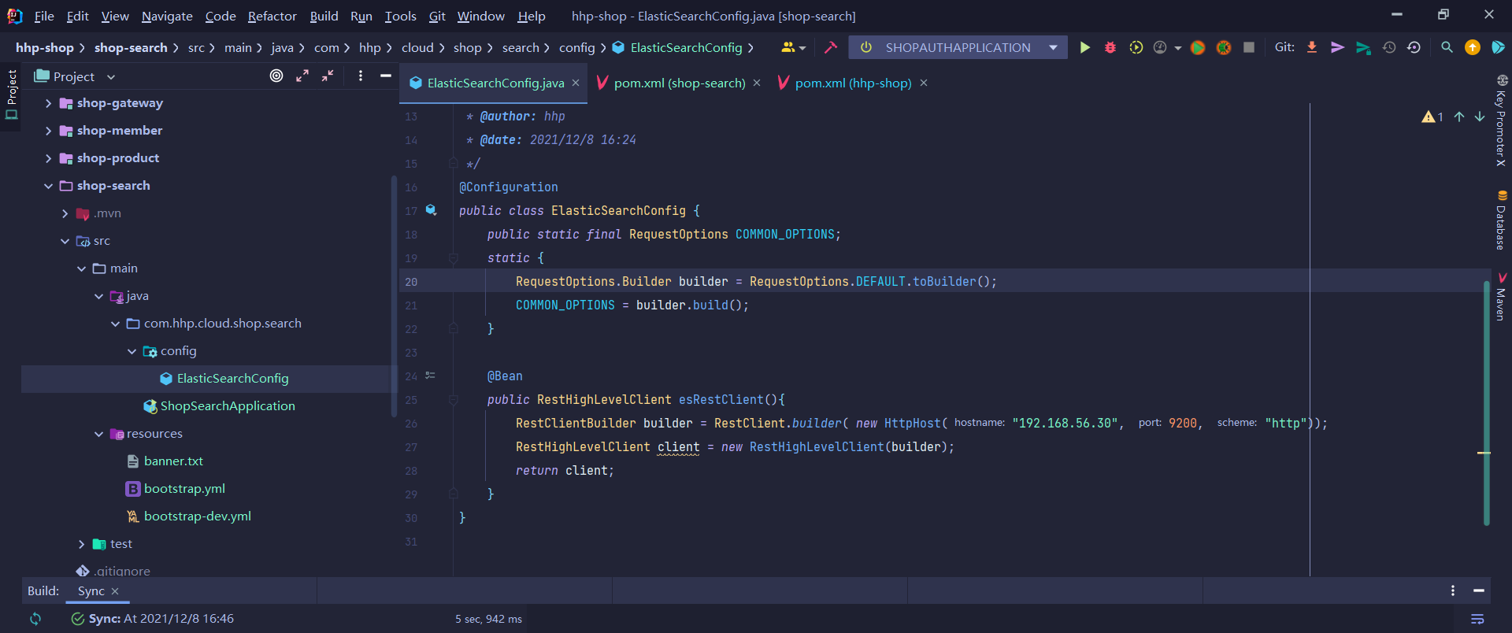The image size is (1512, 633).
Task: Debug with JRebel orange bug icon
Action: [x=1224, y=47]
